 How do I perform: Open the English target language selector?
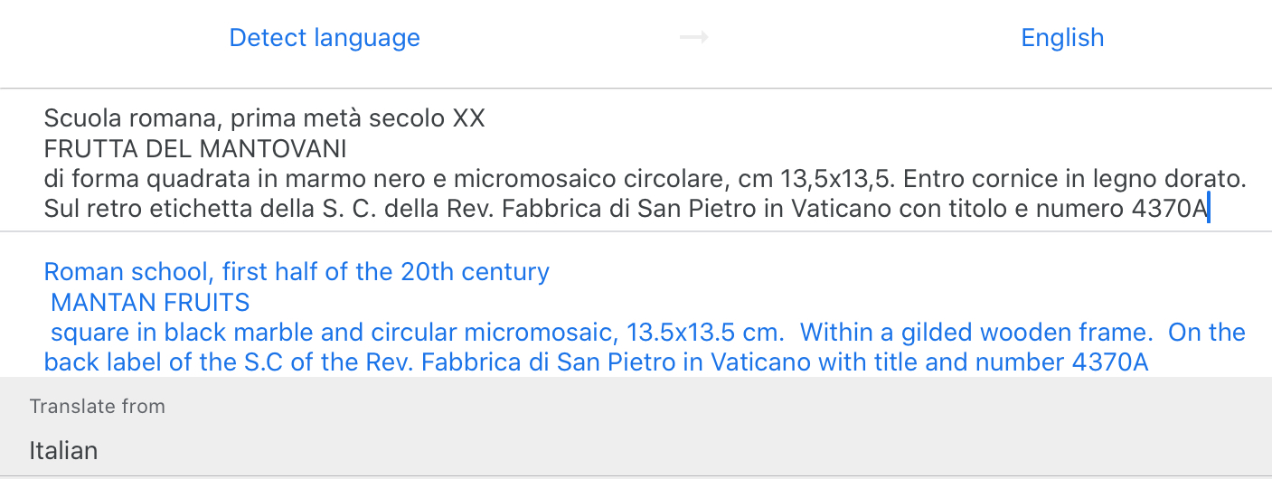tap(1062, 37)
